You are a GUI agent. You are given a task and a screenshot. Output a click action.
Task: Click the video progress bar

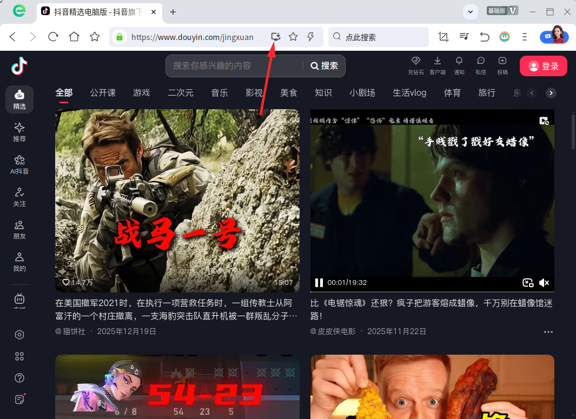(432, 291)
